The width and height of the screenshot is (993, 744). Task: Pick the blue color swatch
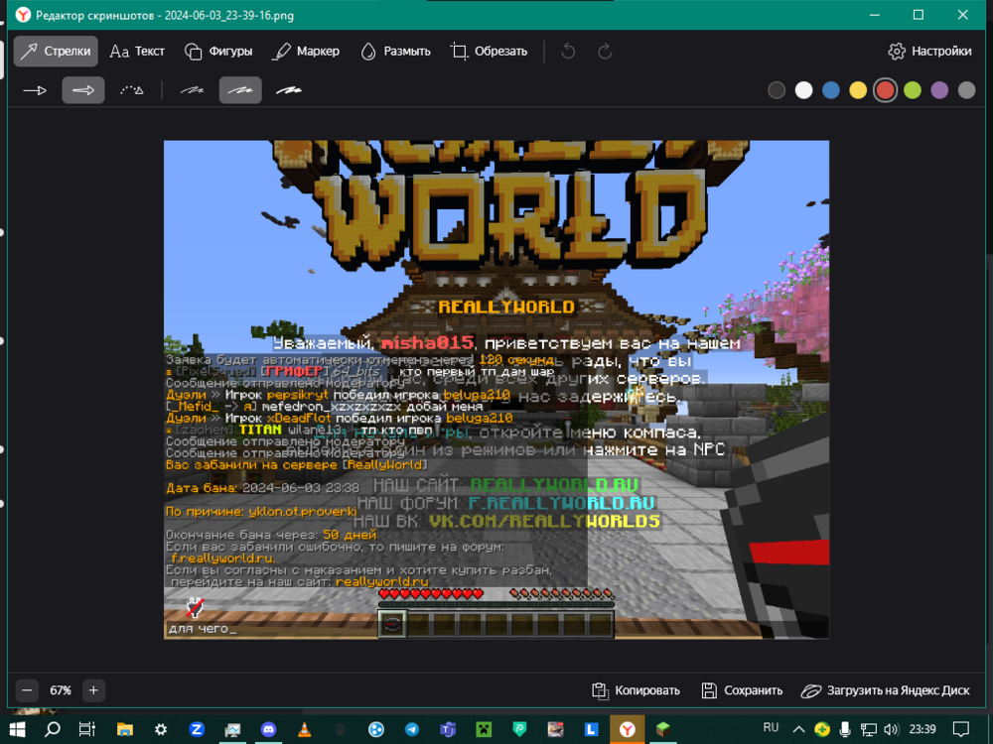coord(831,90)
